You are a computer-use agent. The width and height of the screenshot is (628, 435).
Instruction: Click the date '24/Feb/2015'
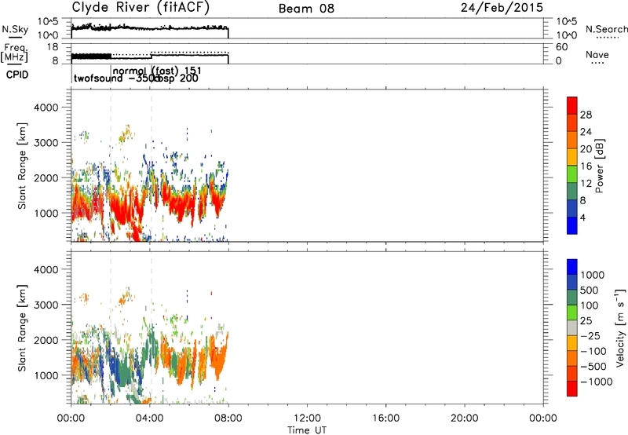(x=502, y=8)
